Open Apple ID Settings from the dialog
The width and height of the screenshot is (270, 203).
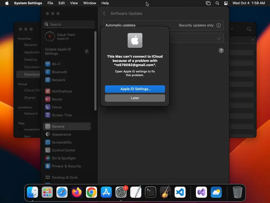[135, 89]
